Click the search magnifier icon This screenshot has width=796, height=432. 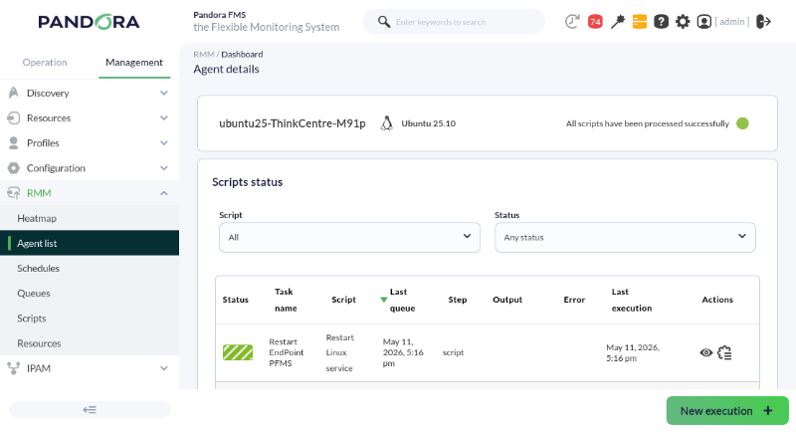pos(384,22)
